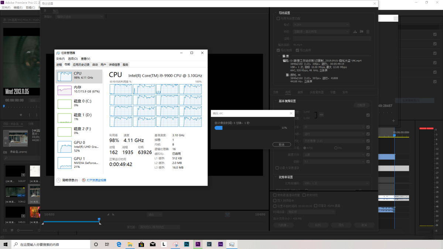Image resolution: width=443 pixels, height=249 pixels.
Task: Toggle 与序列设置匹配 checkbox
Action: [x=278, y=18]
